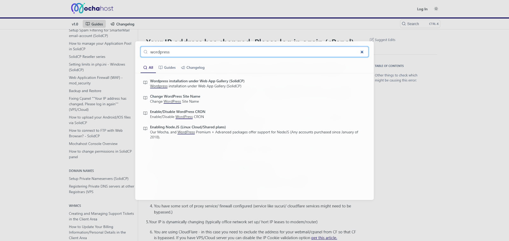Image resolution: width=509 pixels, height=241 pixels.
Task: Open 'Web Application Firewall (WAF) - mod_security'
Action: point(96,80)
